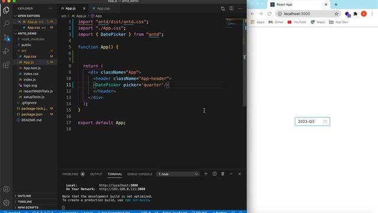
Task: Collapse the ANTD_DEMO folder section
Action: 35,33
